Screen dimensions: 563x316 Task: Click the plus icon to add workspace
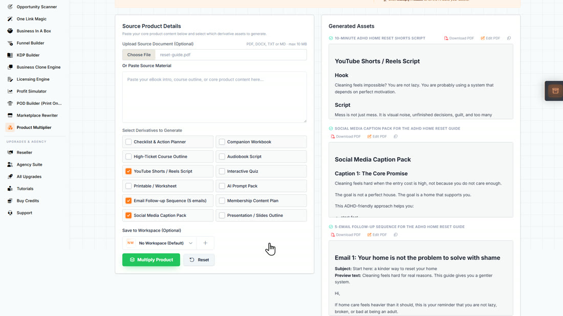(205, 243)
